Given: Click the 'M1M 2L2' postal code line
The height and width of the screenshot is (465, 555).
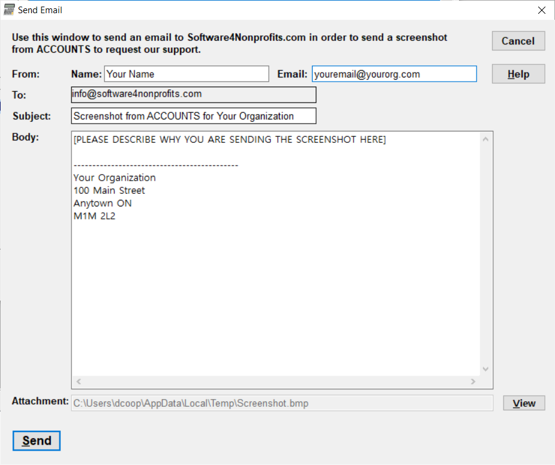Looking at the screenshot, I should tap(94, 216).
